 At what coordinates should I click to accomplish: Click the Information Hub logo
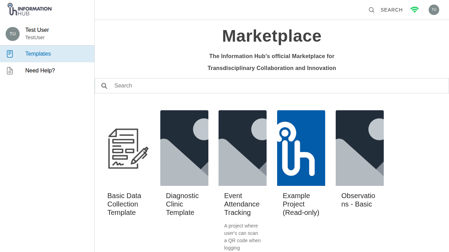pos(29,9)
